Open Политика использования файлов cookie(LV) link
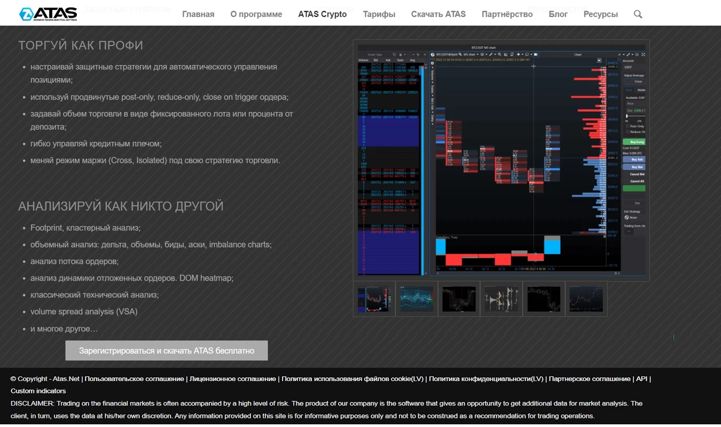This screenshot has width=721, height=427. coord(352,379)
